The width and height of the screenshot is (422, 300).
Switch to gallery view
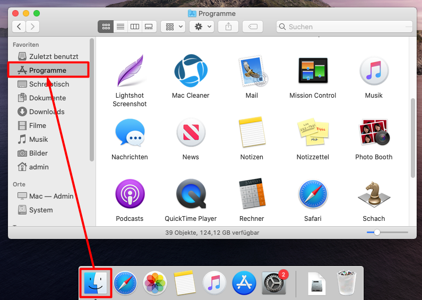[x=149, y=27]
